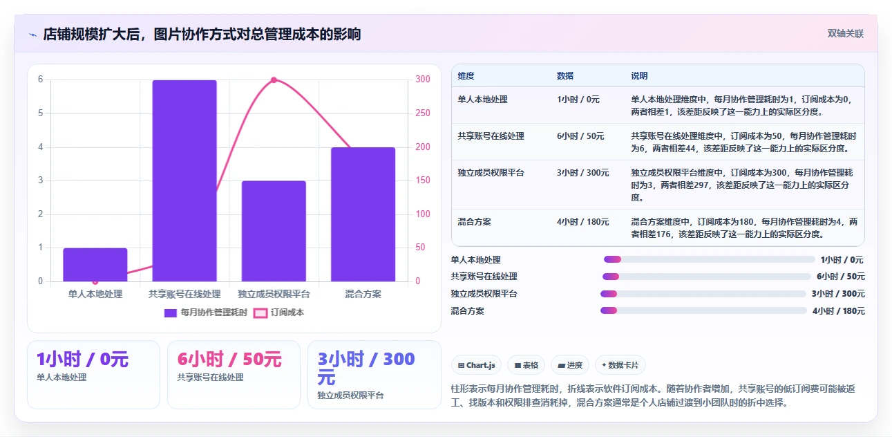Click the 单人本地处理 bar in the chart
The image size is (892, 437).
(95, 265)
